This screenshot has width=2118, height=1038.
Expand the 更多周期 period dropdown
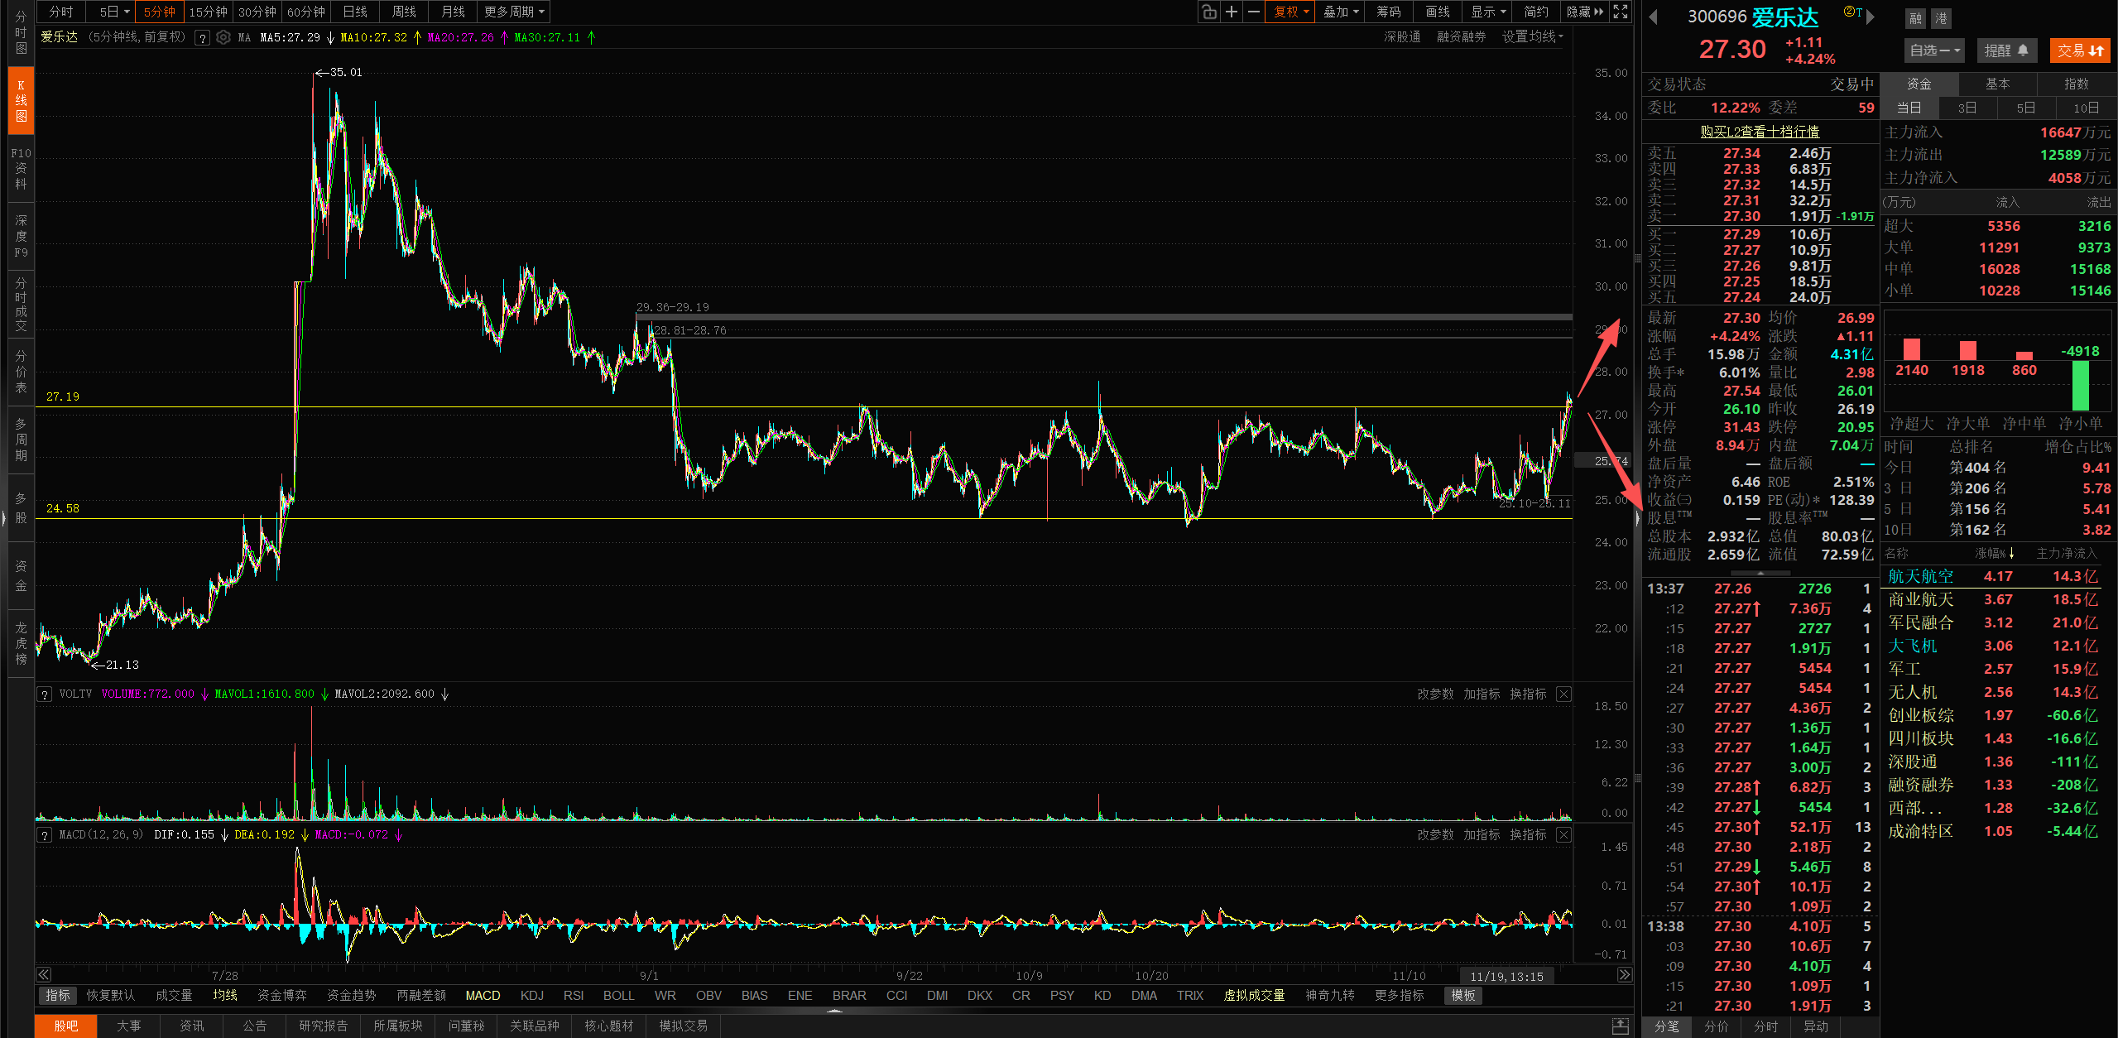(514, 12)
